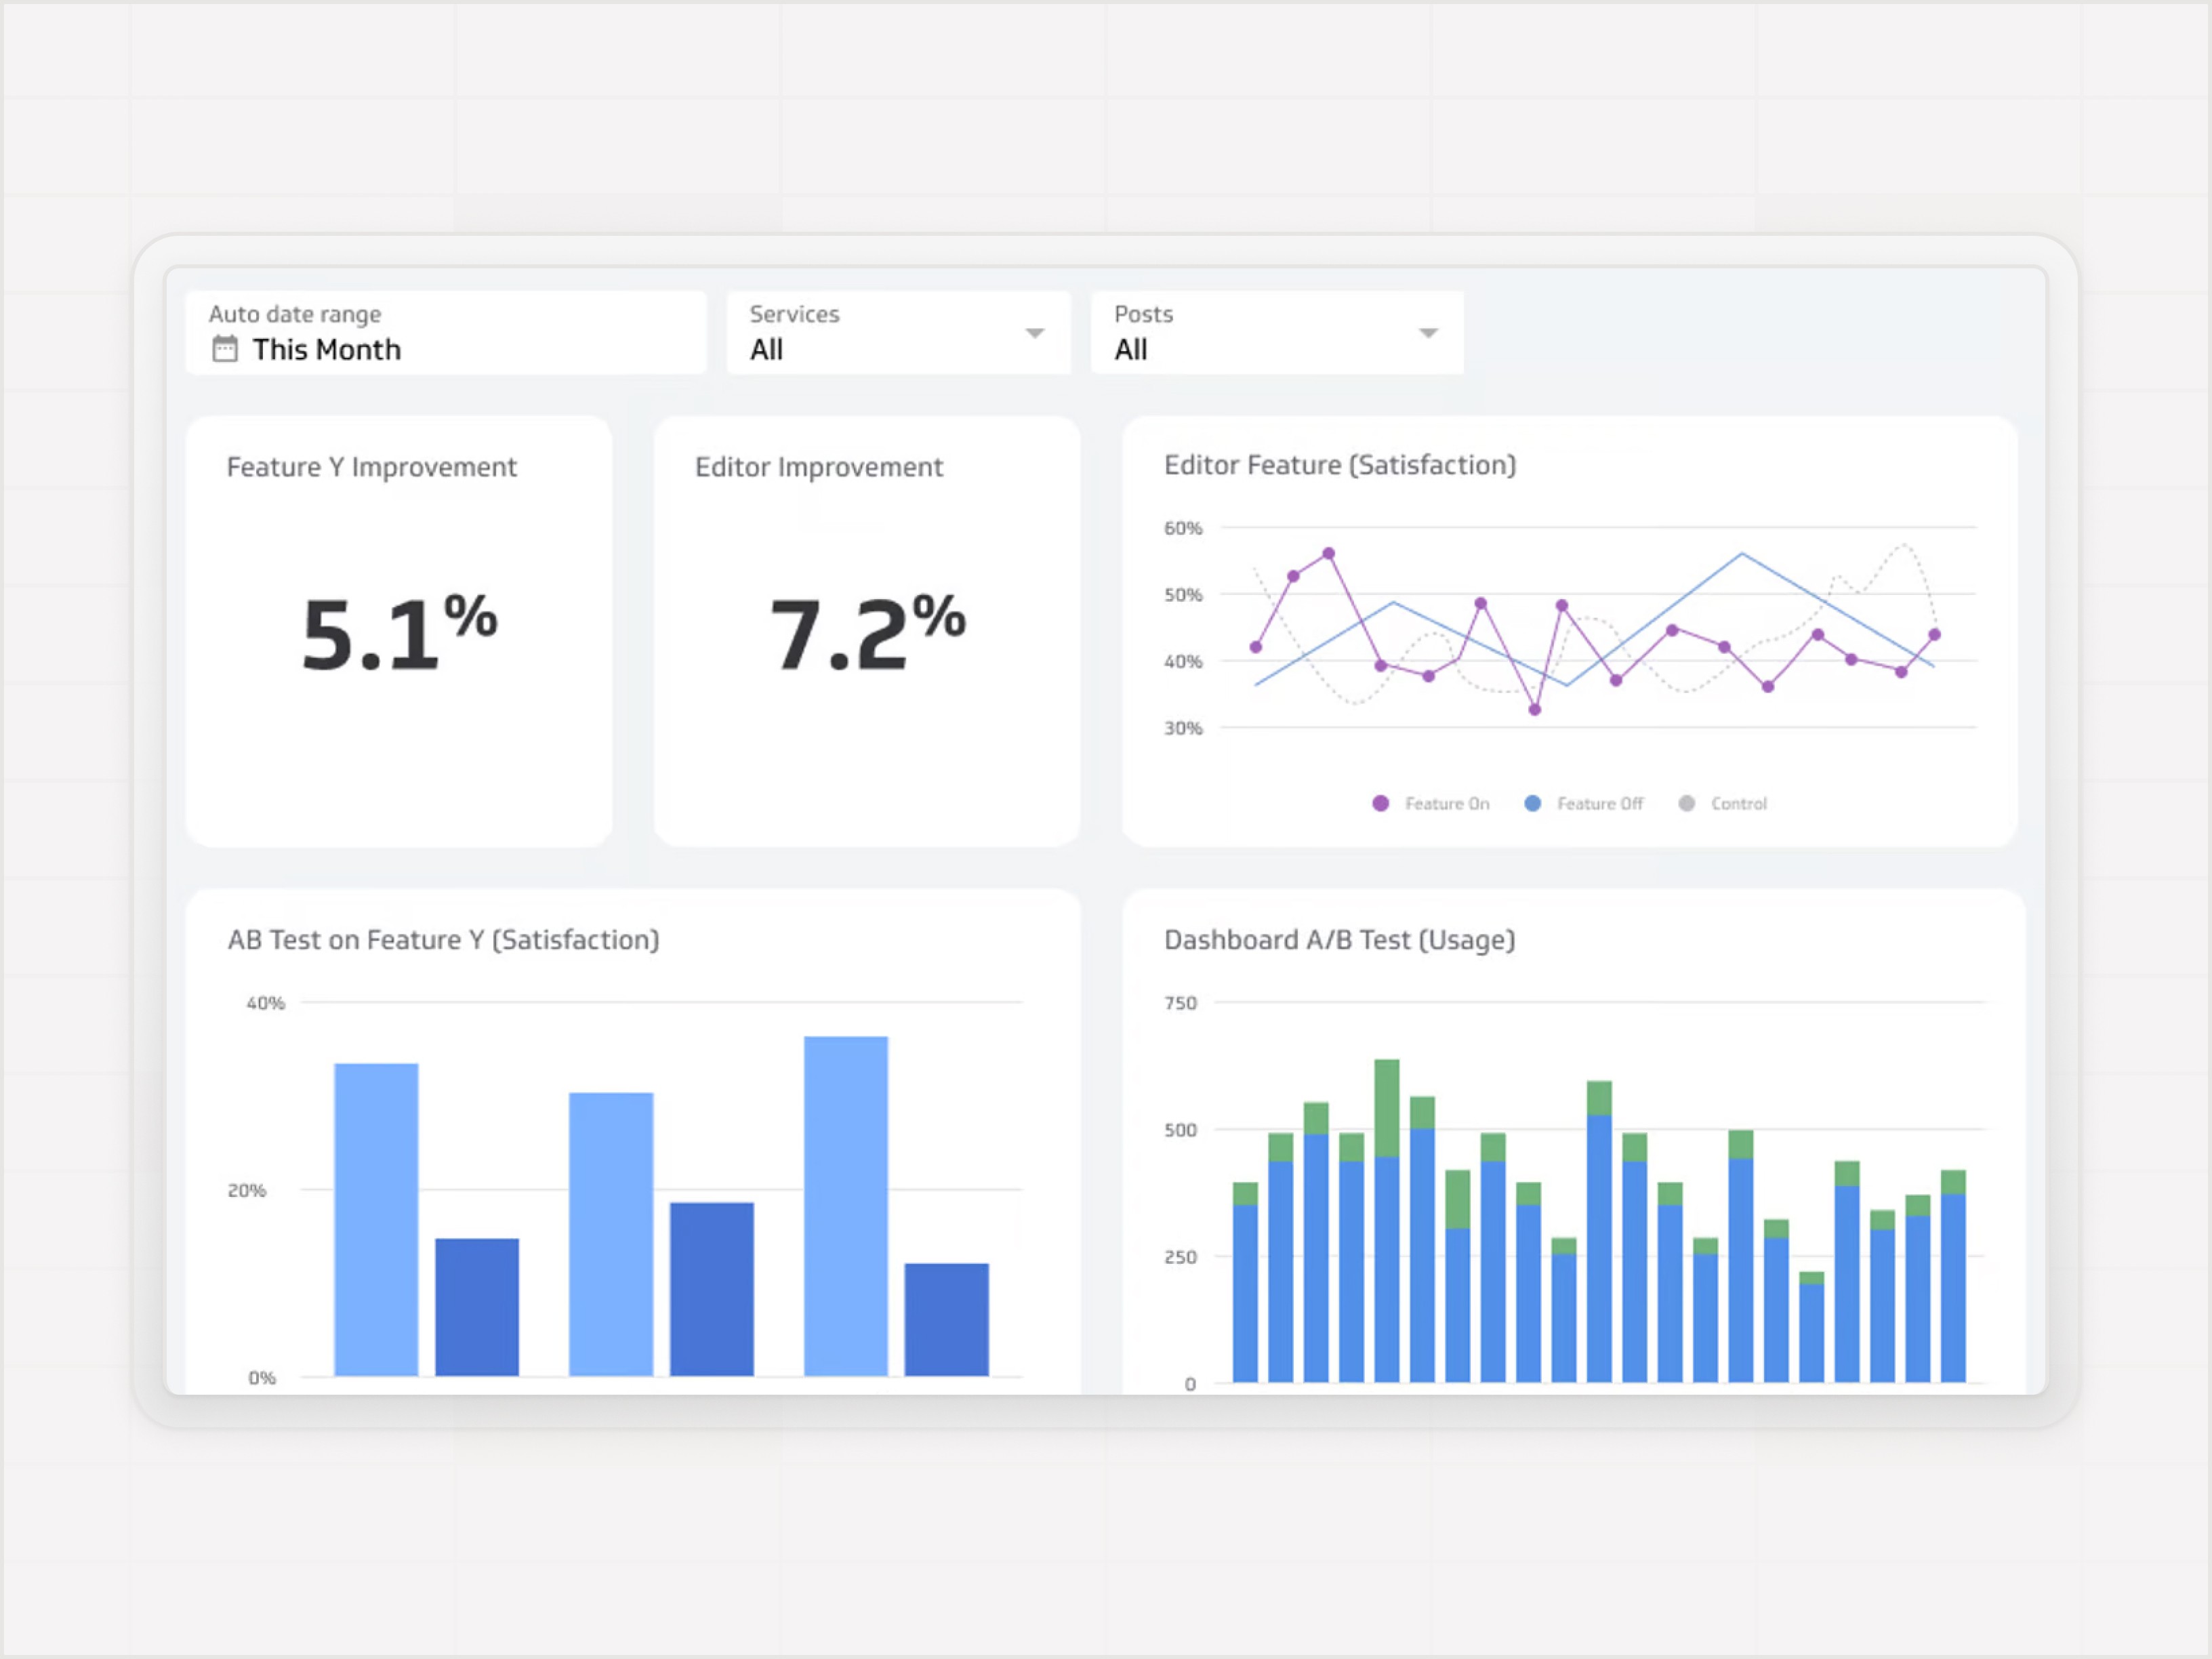Click the 20% axis label in AB Test chart
This screenshot has height=1659, width=2212.
click(x=247, y=1190)
